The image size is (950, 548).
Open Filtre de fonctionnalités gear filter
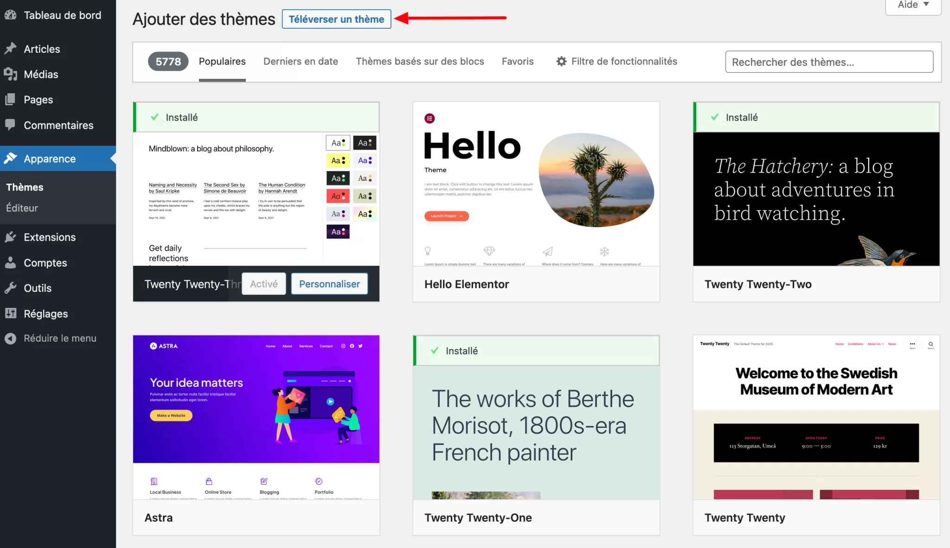[617, 61]
